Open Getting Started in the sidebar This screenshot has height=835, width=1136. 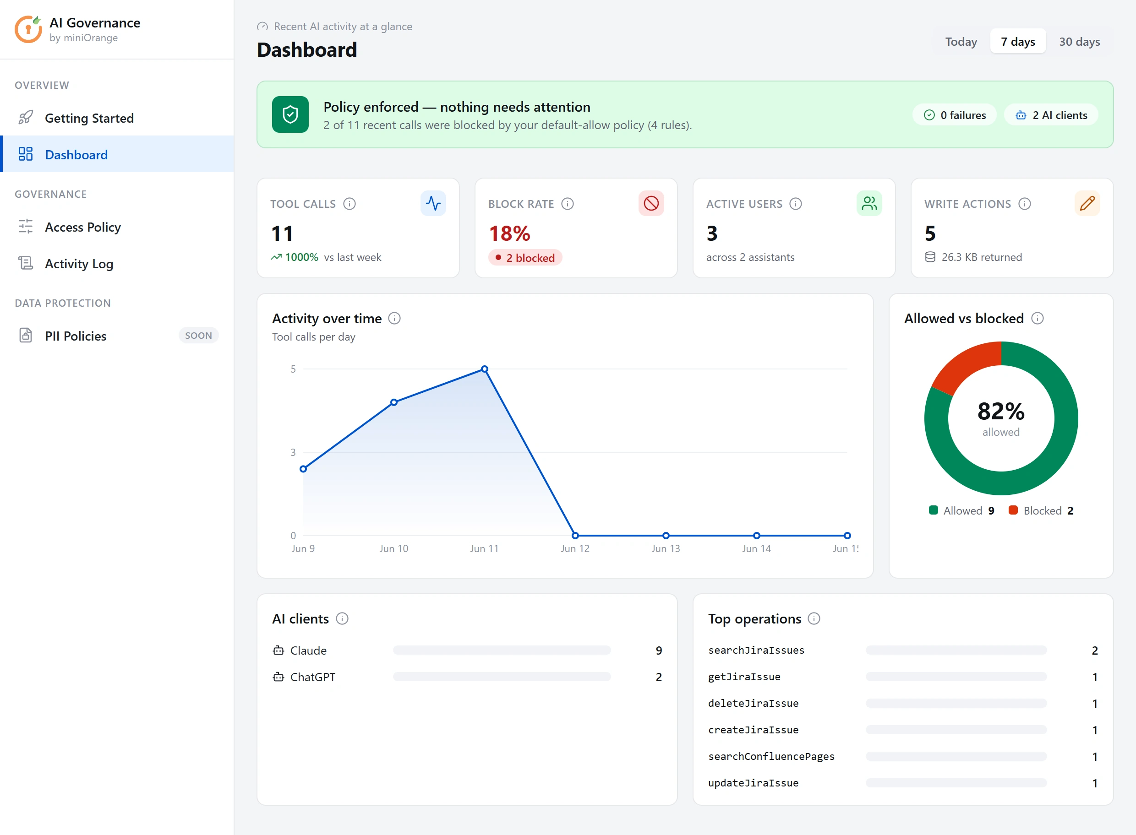coord(117,118)
